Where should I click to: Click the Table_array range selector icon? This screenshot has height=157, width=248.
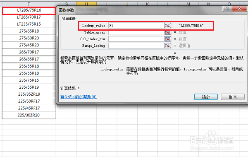click(167, 32)
